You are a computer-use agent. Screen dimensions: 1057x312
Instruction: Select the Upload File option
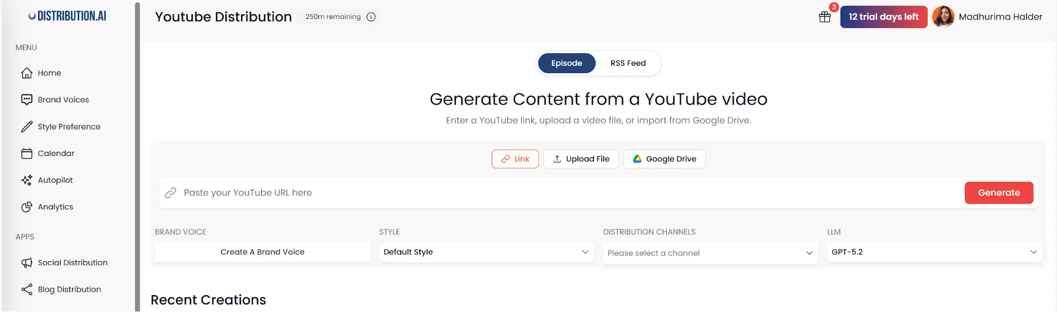pos(581,159)
